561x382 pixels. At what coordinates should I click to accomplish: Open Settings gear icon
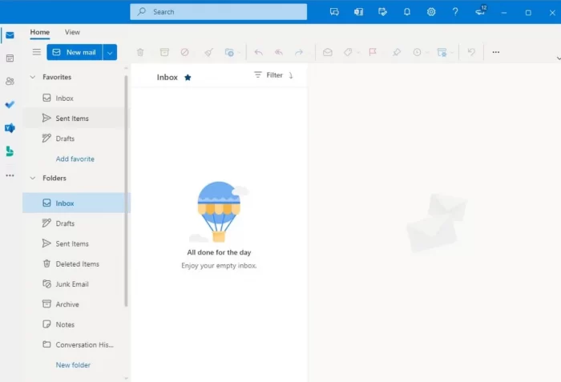[x=431, y=12]
